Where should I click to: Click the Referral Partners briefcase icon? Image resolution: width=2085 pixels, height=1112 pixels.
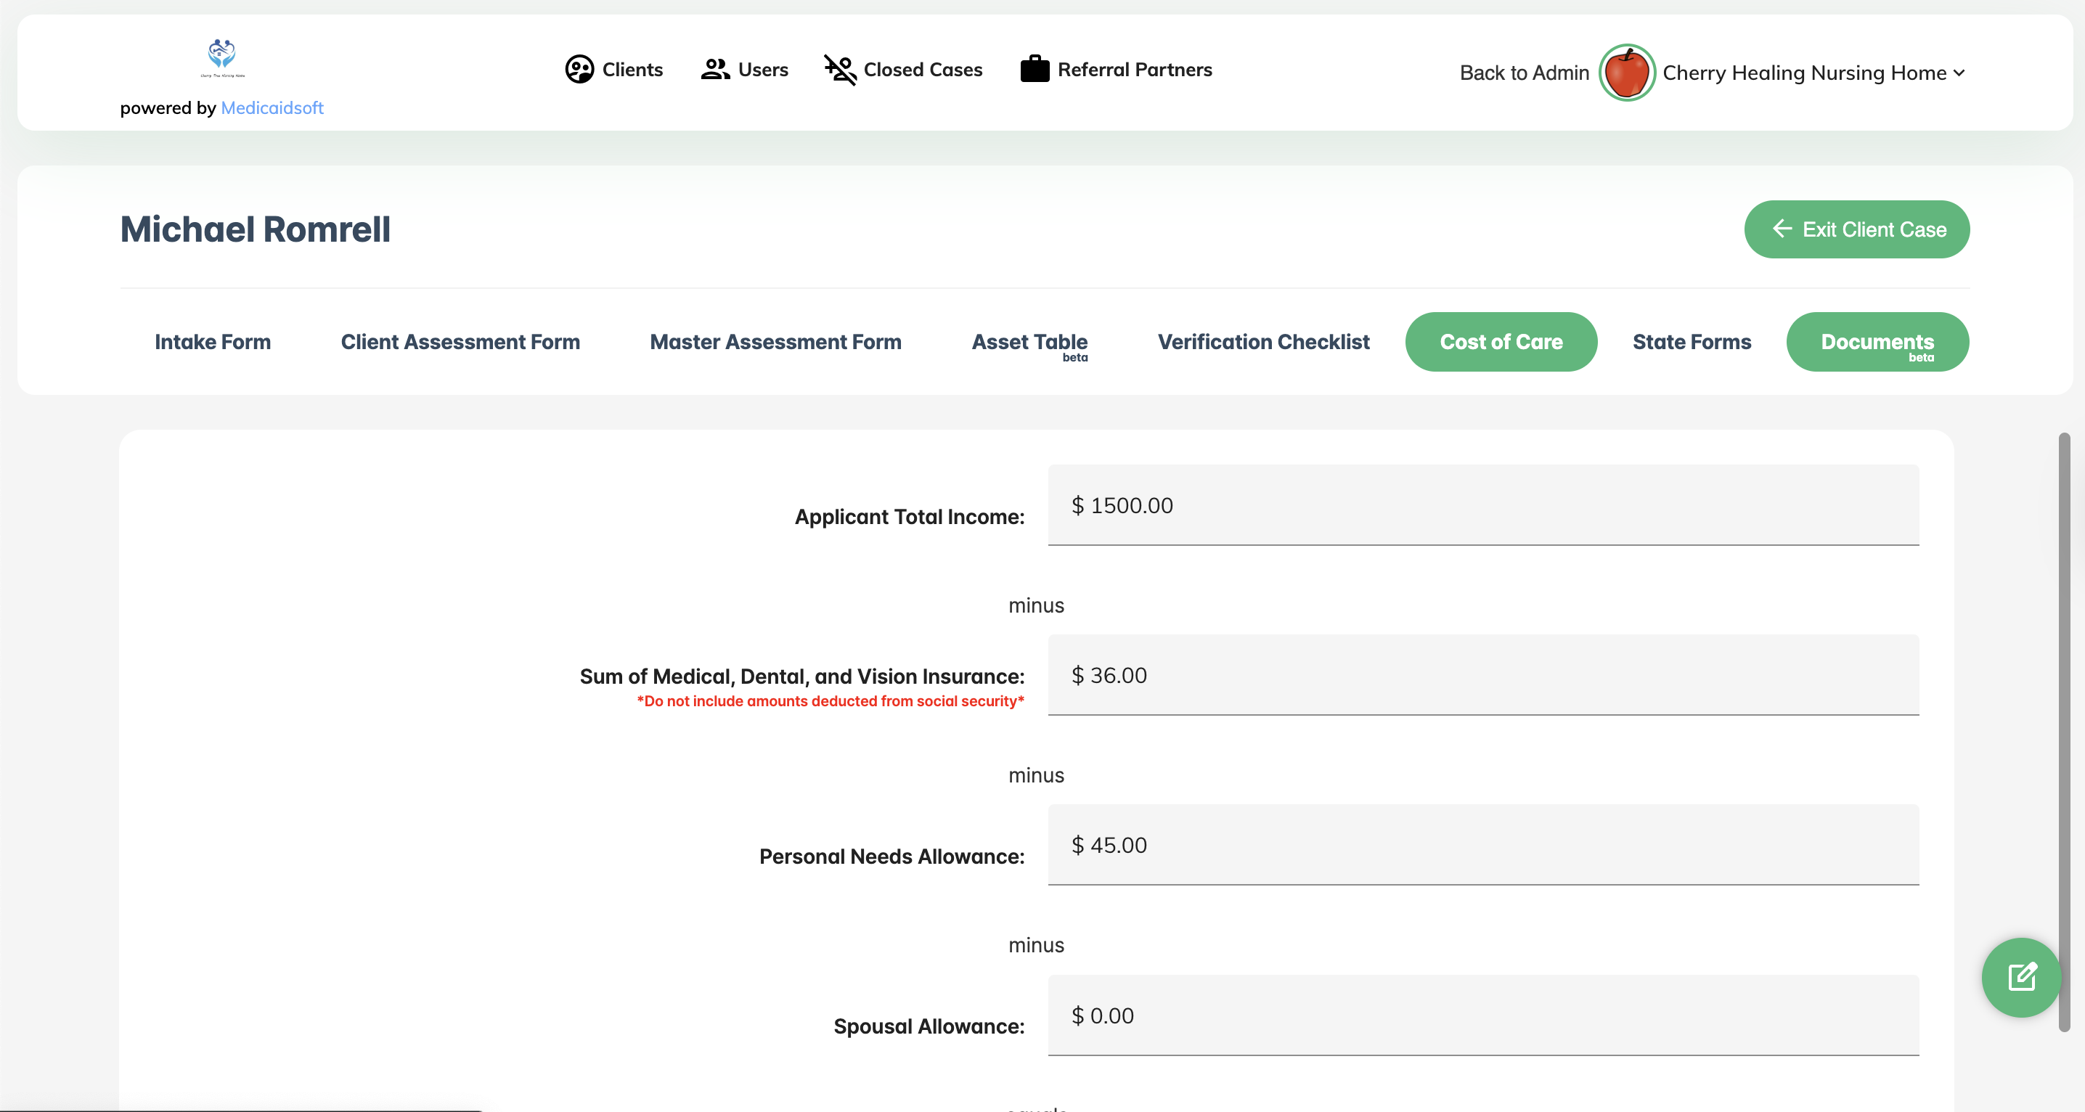coord(1034,70)
